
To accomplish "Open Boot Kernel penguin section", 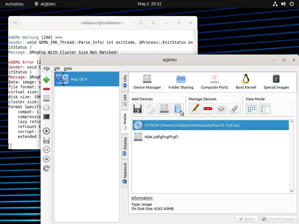I will coord(246,82).
